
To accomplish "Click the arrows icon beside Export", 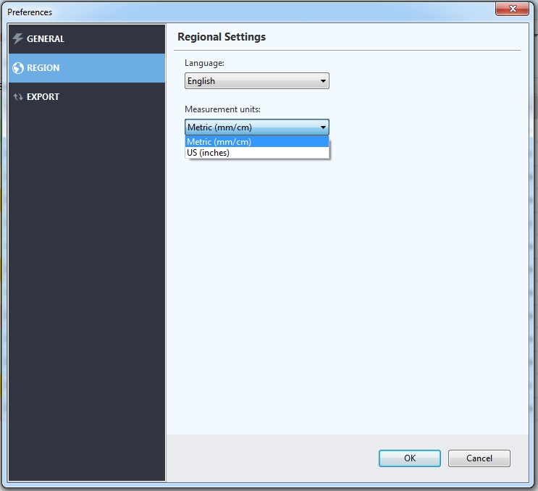I will (x=18, y=97).
